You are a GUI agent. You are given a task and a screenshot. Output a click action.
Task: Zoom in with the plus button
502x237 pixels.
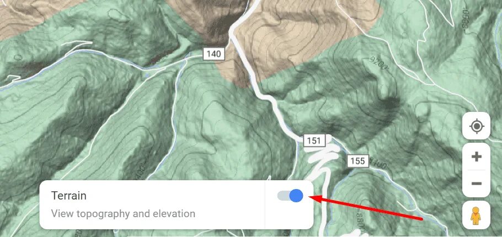point(477,157)
